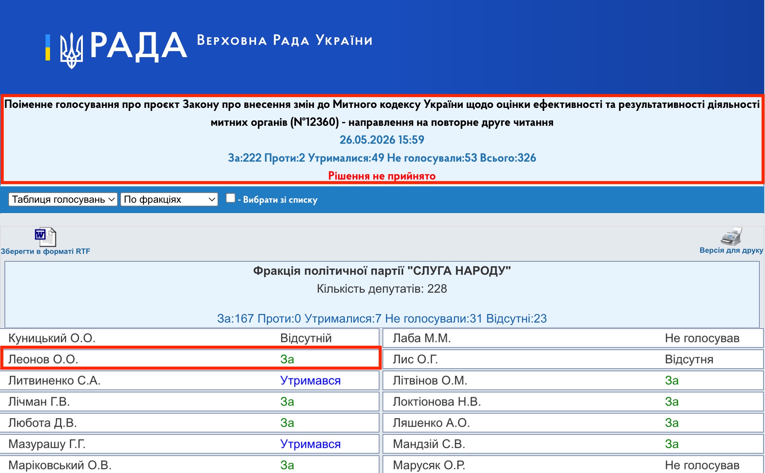
Task: Click 'Не голосував' status for Марусяк
Action: coord(702,465)
